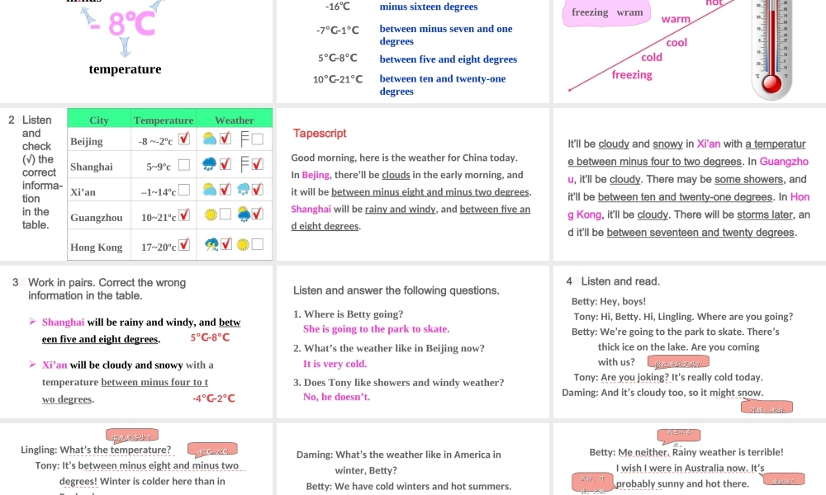This screenshot has height=495, width=826.
Task: Toggle the Hong Kong storm checkbox
Action: [x=225, y=244]
